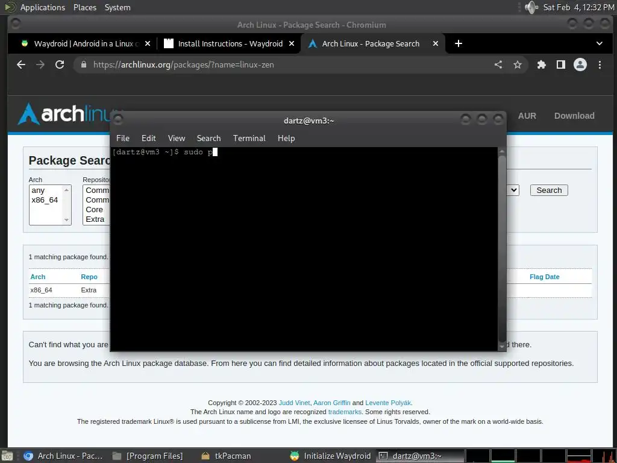Viewport: 617px width, 463px height.
Task: Open the trademarks link
Action: tap(345, 412)
